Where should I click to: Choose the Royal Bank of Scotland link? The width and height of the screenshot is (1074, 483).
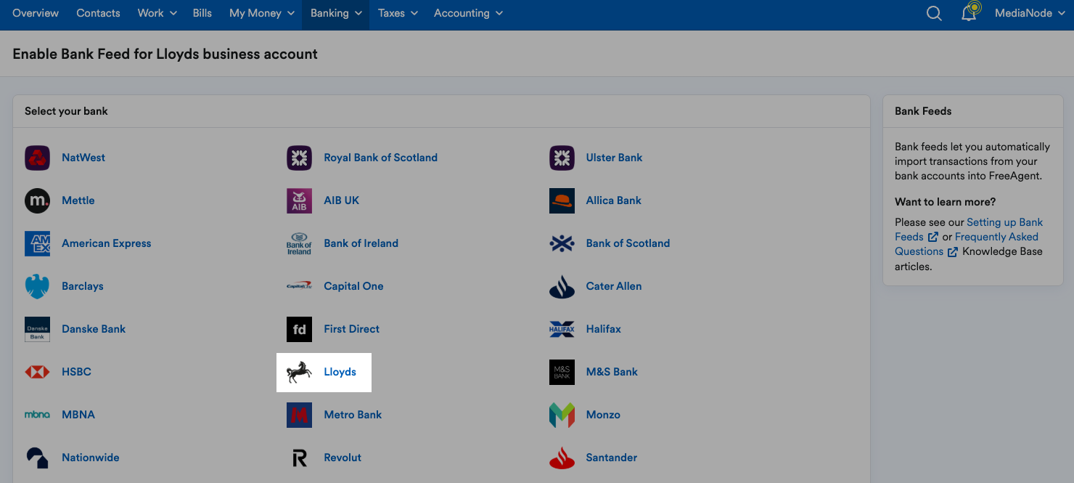[x=381, y=158]
